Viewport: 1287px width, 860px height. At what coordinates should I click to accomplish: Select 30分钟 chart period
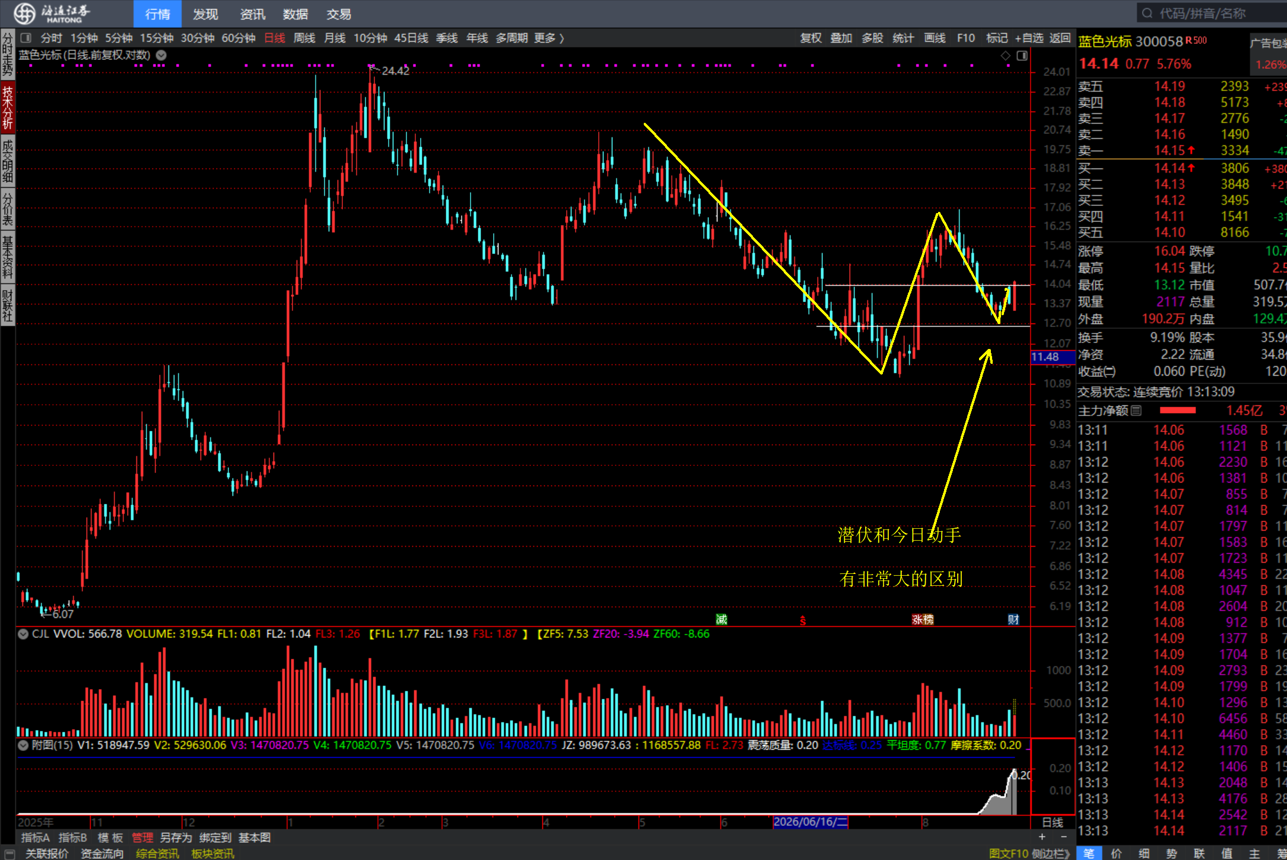(198, 38)
